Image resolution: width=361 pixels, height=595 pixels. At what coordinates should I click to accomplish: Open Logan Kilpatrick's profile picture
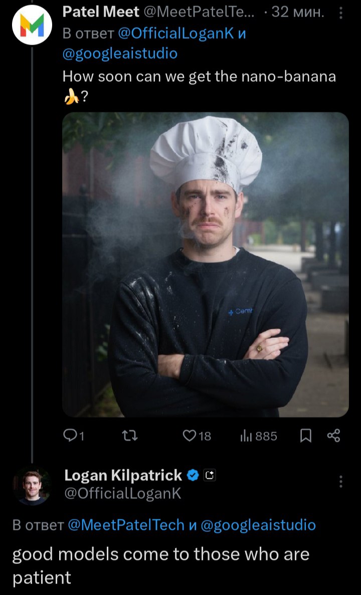[x=32, y=485]
